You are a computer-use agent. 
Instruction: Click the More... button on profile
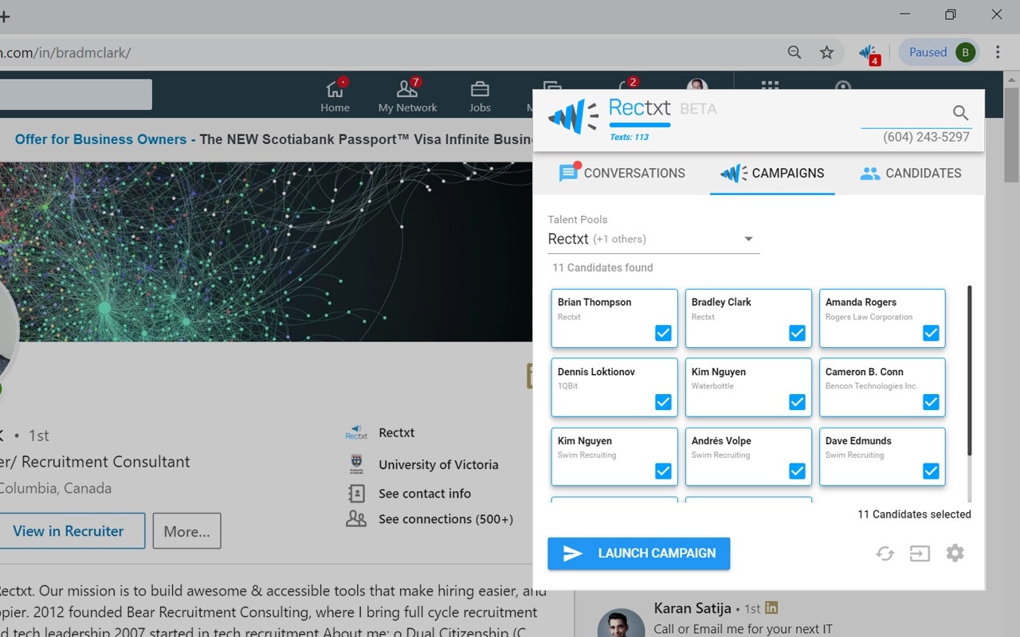(x=186, y=531)
